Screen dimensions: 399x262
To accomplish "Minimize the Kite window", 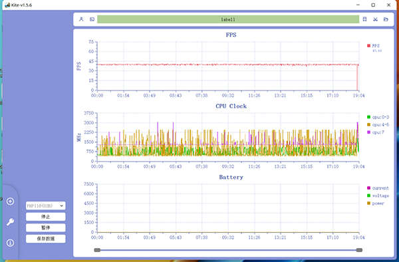I will pos(358,5).
